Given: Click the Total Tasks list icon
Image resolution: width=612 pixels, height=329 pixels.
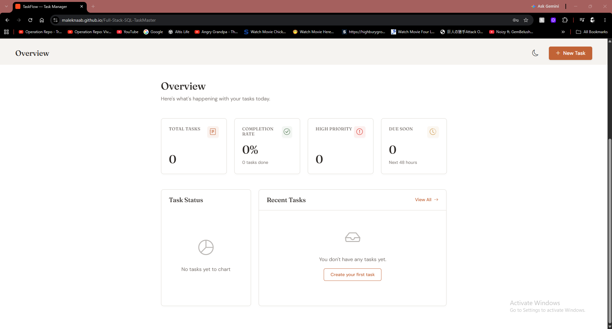Looking at the screenshot, I should (213, 132).
